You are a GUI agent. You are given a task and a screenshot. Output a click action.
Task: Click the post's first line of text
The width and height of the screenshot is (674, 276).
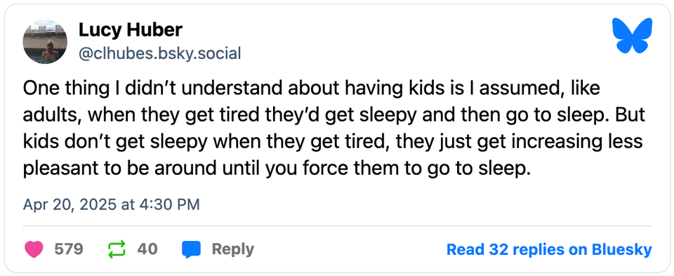tap(311, 88)
